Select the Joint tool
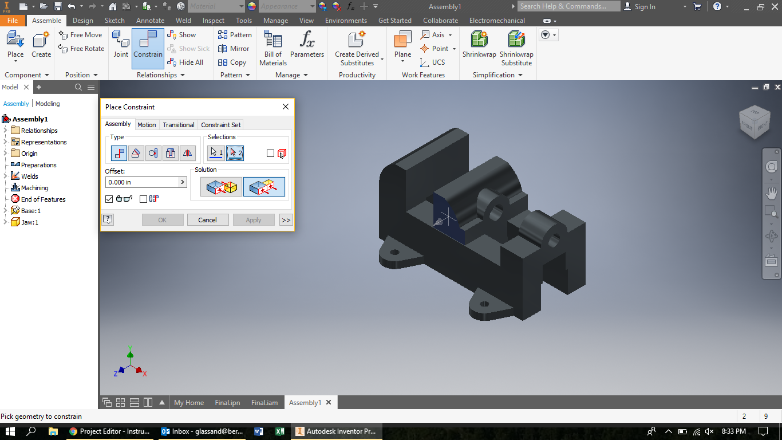The image size is (782, 440). 121,45
